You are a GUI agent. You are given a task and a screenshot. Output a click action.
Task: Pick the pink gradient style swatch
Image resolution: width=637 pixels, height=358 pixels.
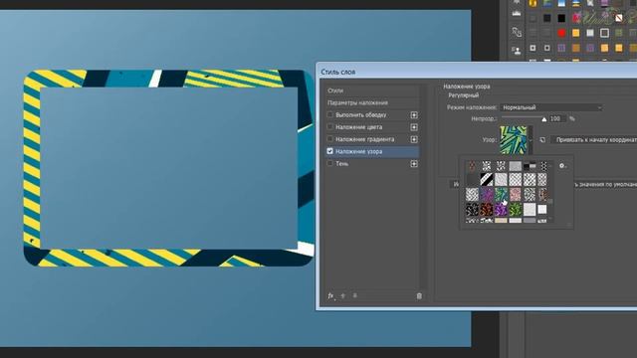pyautogui.click(x=576, y=18)
